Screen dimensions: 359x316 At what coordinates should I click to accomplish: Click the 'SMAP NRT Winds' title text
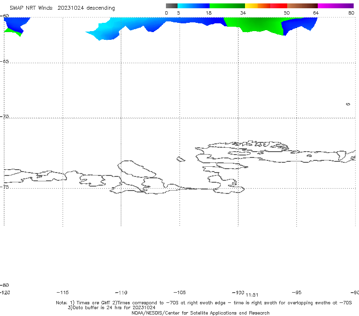[x=31, y=8]
